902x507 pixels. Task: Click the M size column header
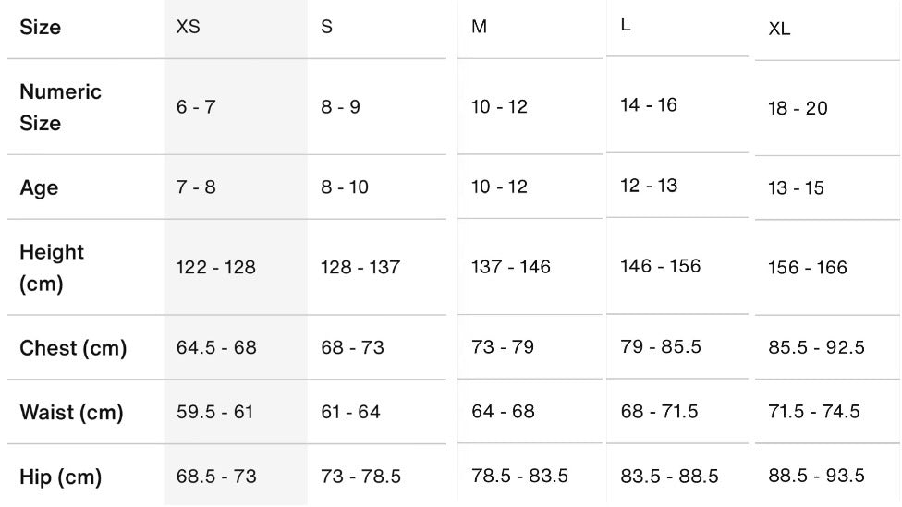tap(479, 27)
